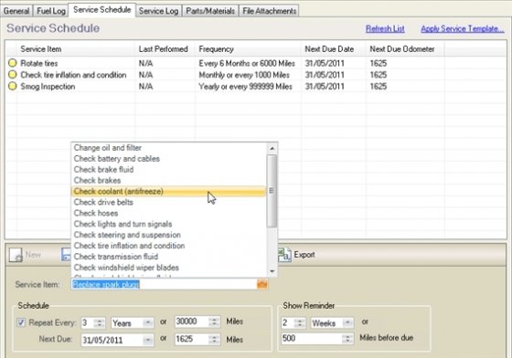Select the Service Schedule tab

[x=101, y=10]
